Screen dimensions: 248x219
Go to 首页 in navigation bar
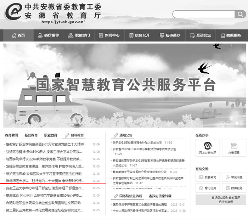pos(18,35)
